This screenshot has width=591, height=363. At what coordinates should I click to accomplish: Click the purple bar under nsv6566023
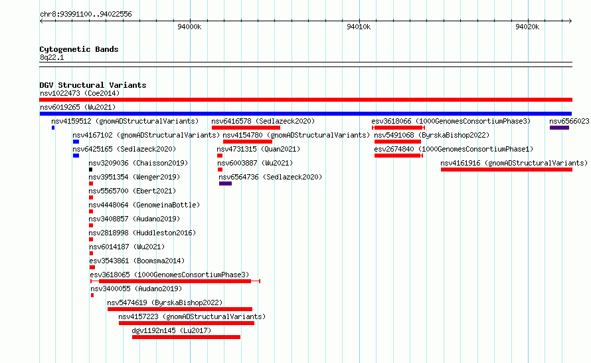[x=559, y=128]
